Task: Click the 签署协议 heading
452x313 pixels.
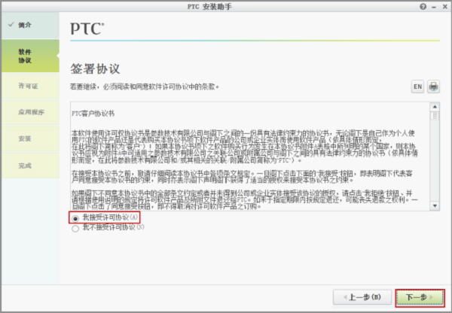Action: click(95, 68)
